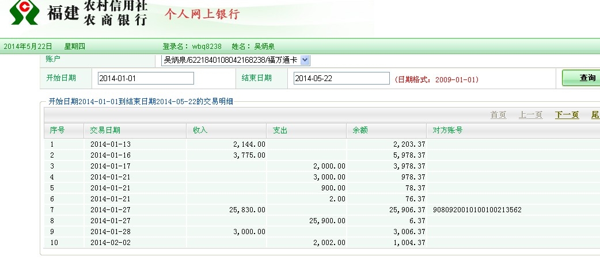Click sequence number 10

click(54, 242)
